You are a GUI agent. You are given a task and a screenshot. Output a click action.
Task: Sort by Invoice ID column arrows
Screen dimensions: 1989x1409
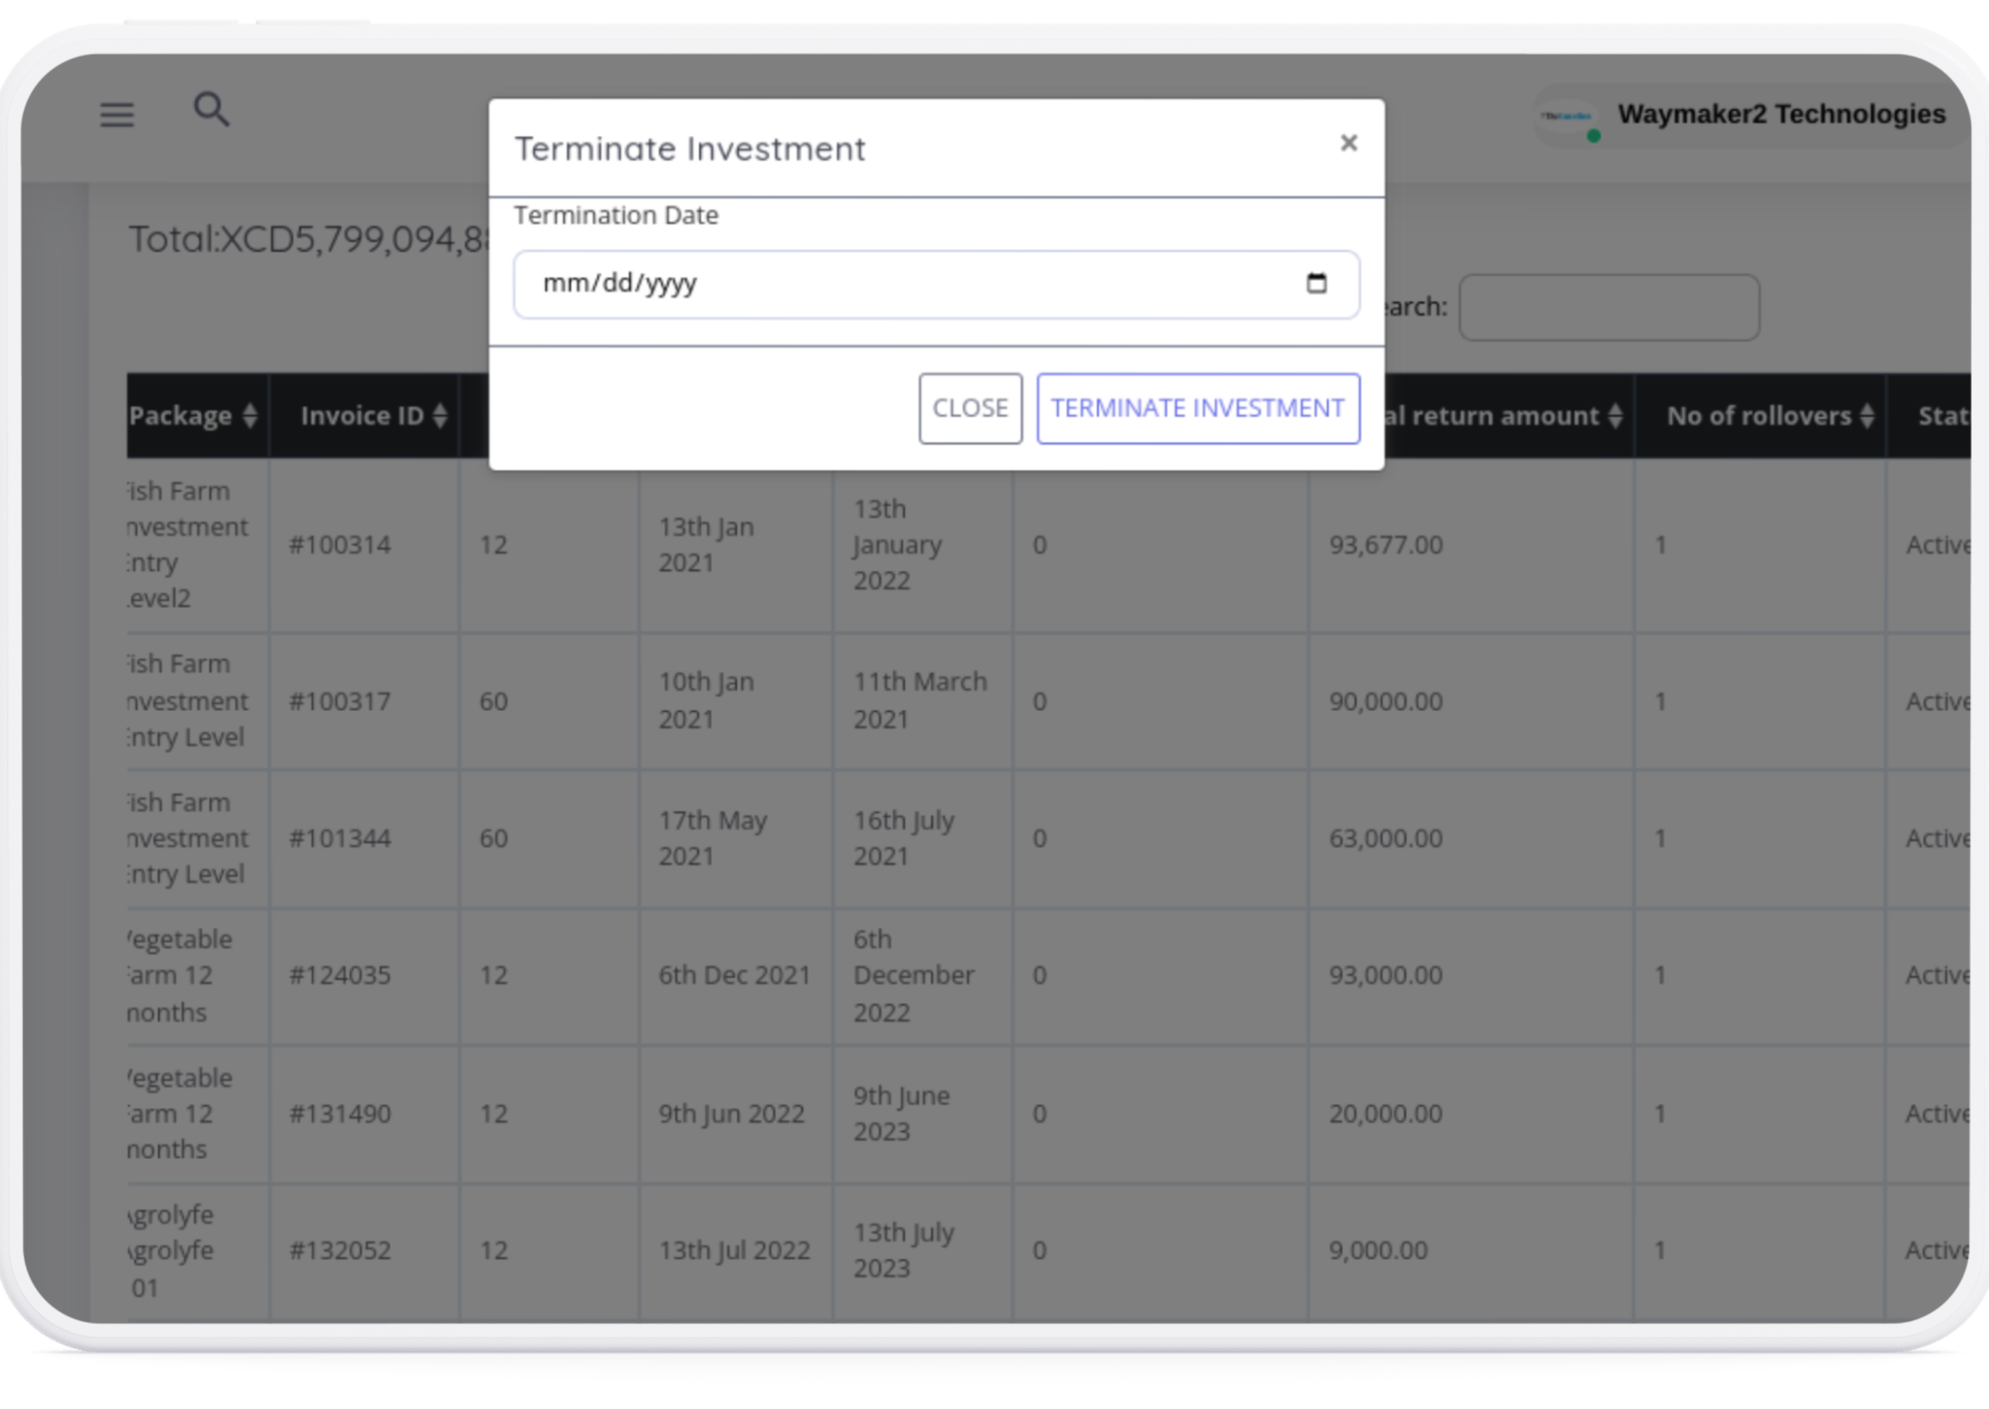(x=440, y=416)
